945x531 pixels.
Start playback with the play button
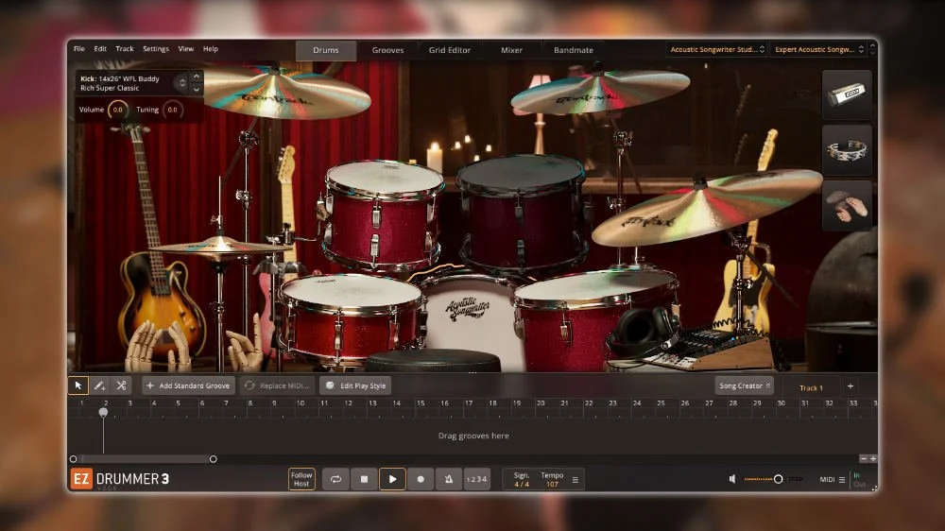392,479
